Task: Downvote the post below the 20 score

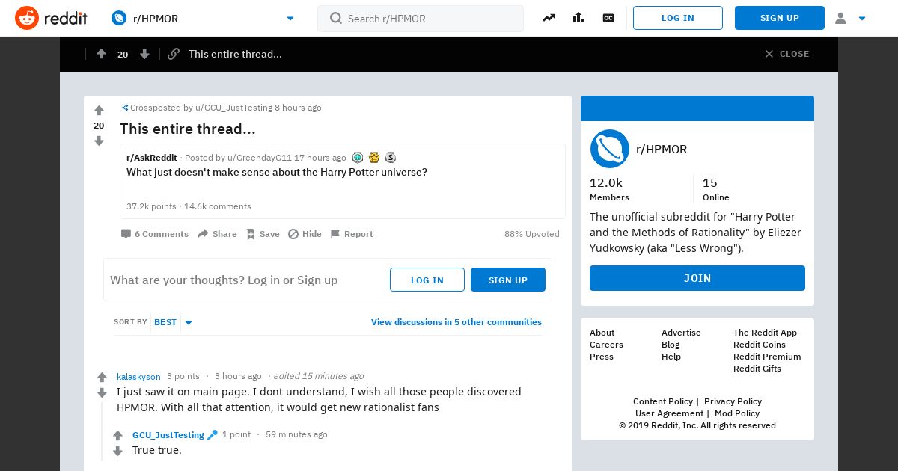Action: [x=99, y=141]
